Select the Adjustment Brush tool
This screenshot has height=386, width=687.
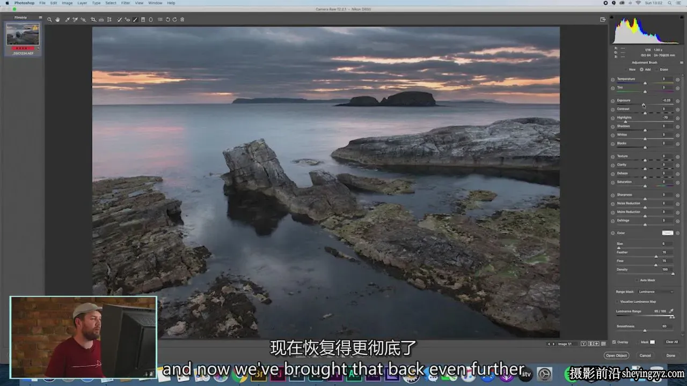pos(135,19)
